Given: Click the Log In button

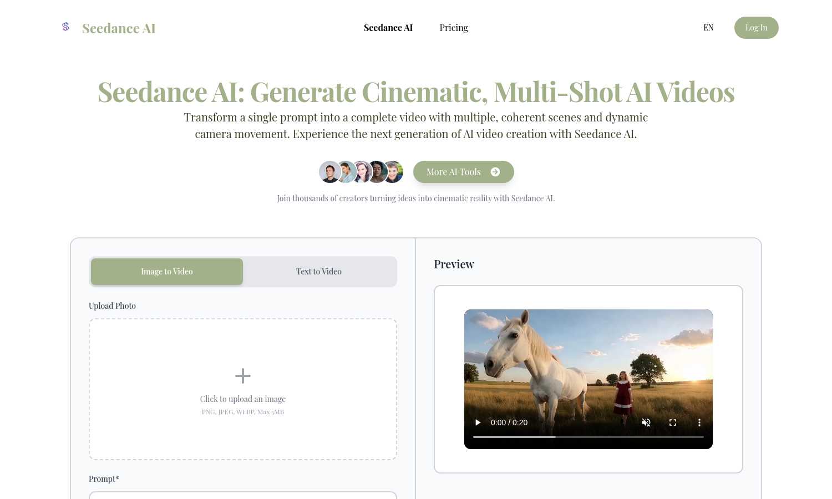Looking at the screenshot, I should pos(757,28).
